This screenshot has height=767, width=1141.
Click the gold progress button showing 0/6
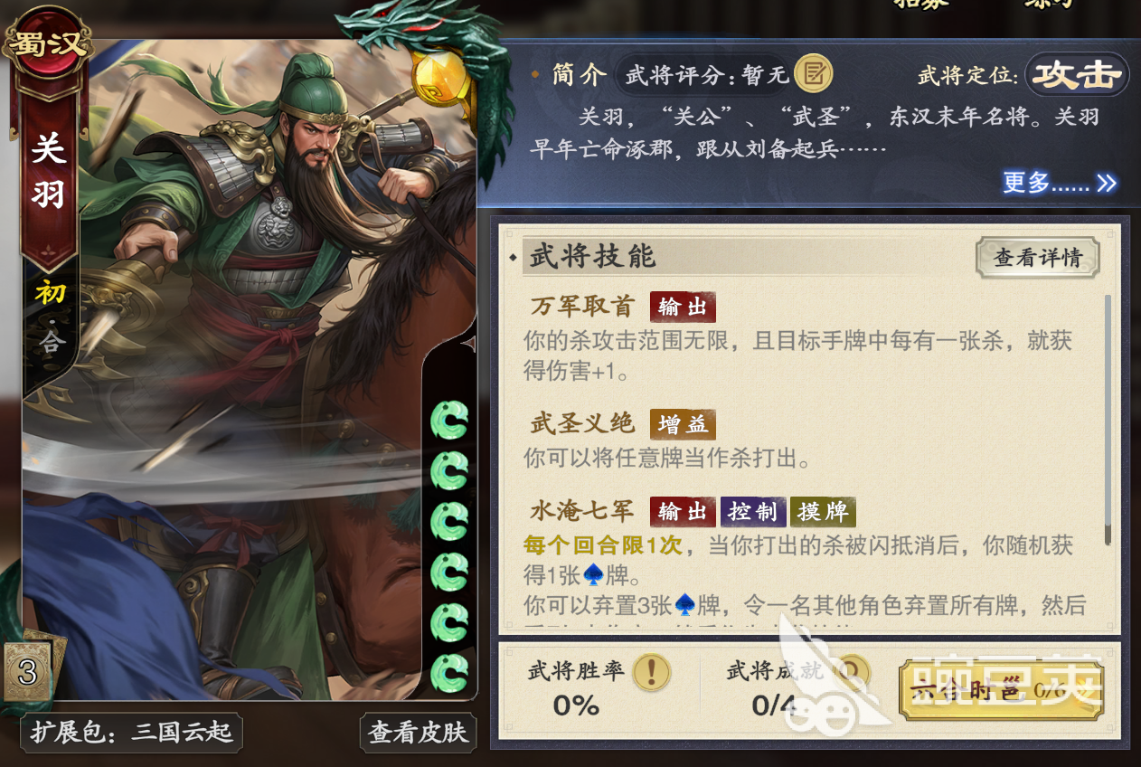click(x=1001, y=690)
